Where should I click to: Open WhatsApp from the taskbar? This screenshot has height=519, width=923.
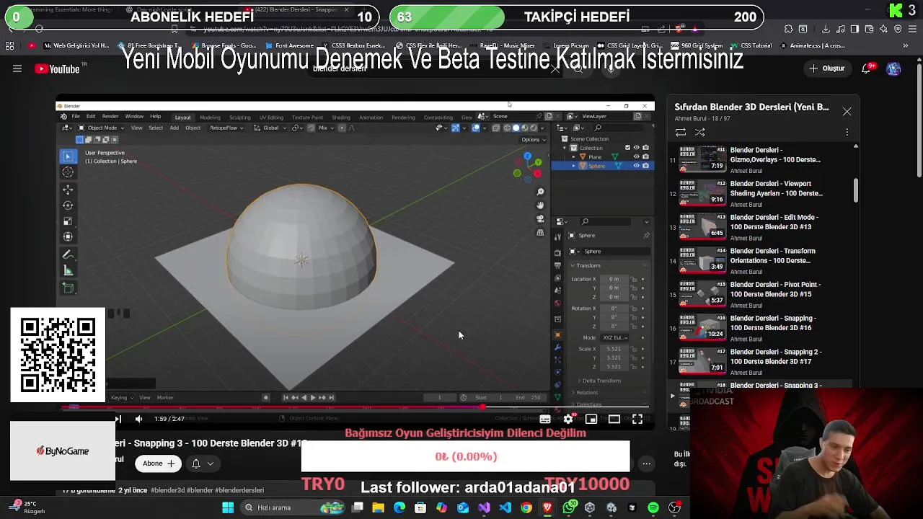click(x=569, y=508)
